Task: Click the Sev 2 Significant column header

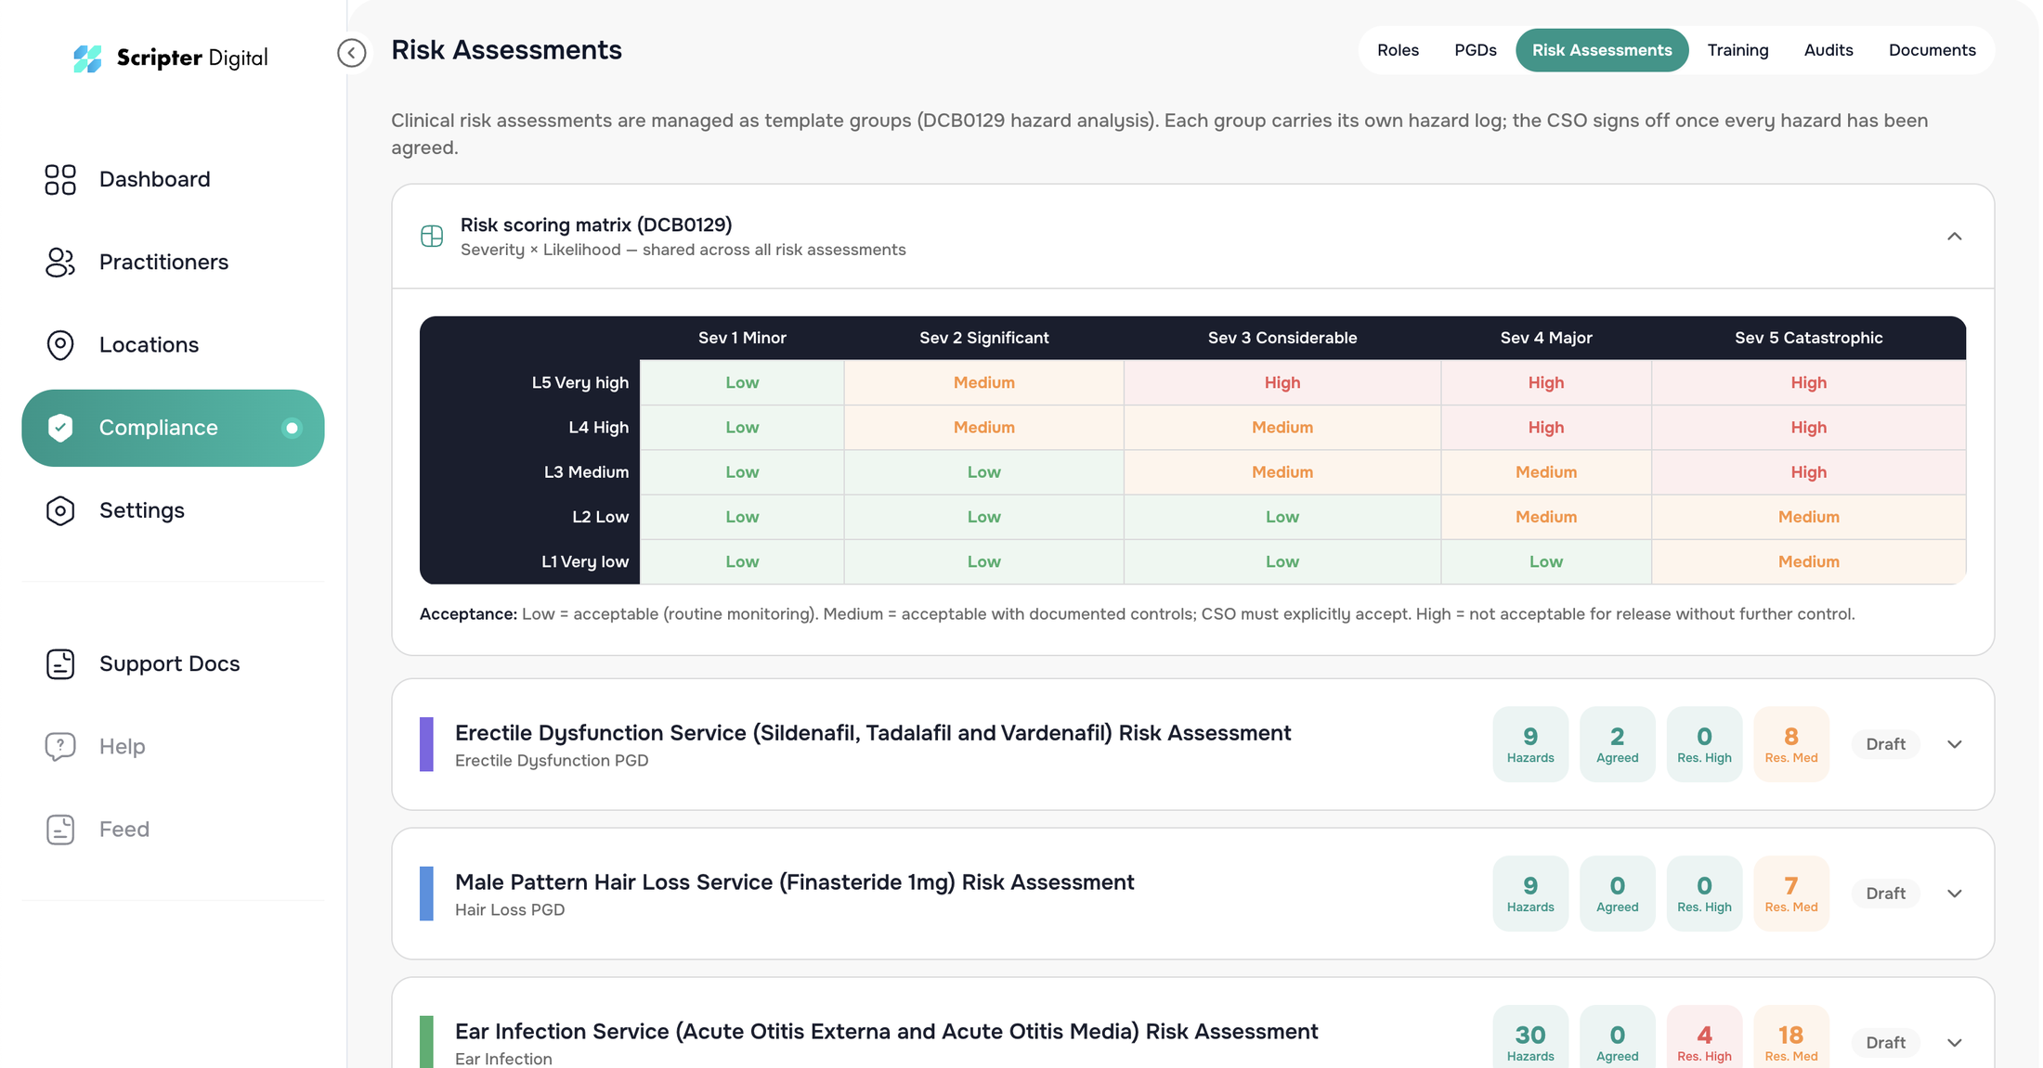Action: click(x=983, y=338)
